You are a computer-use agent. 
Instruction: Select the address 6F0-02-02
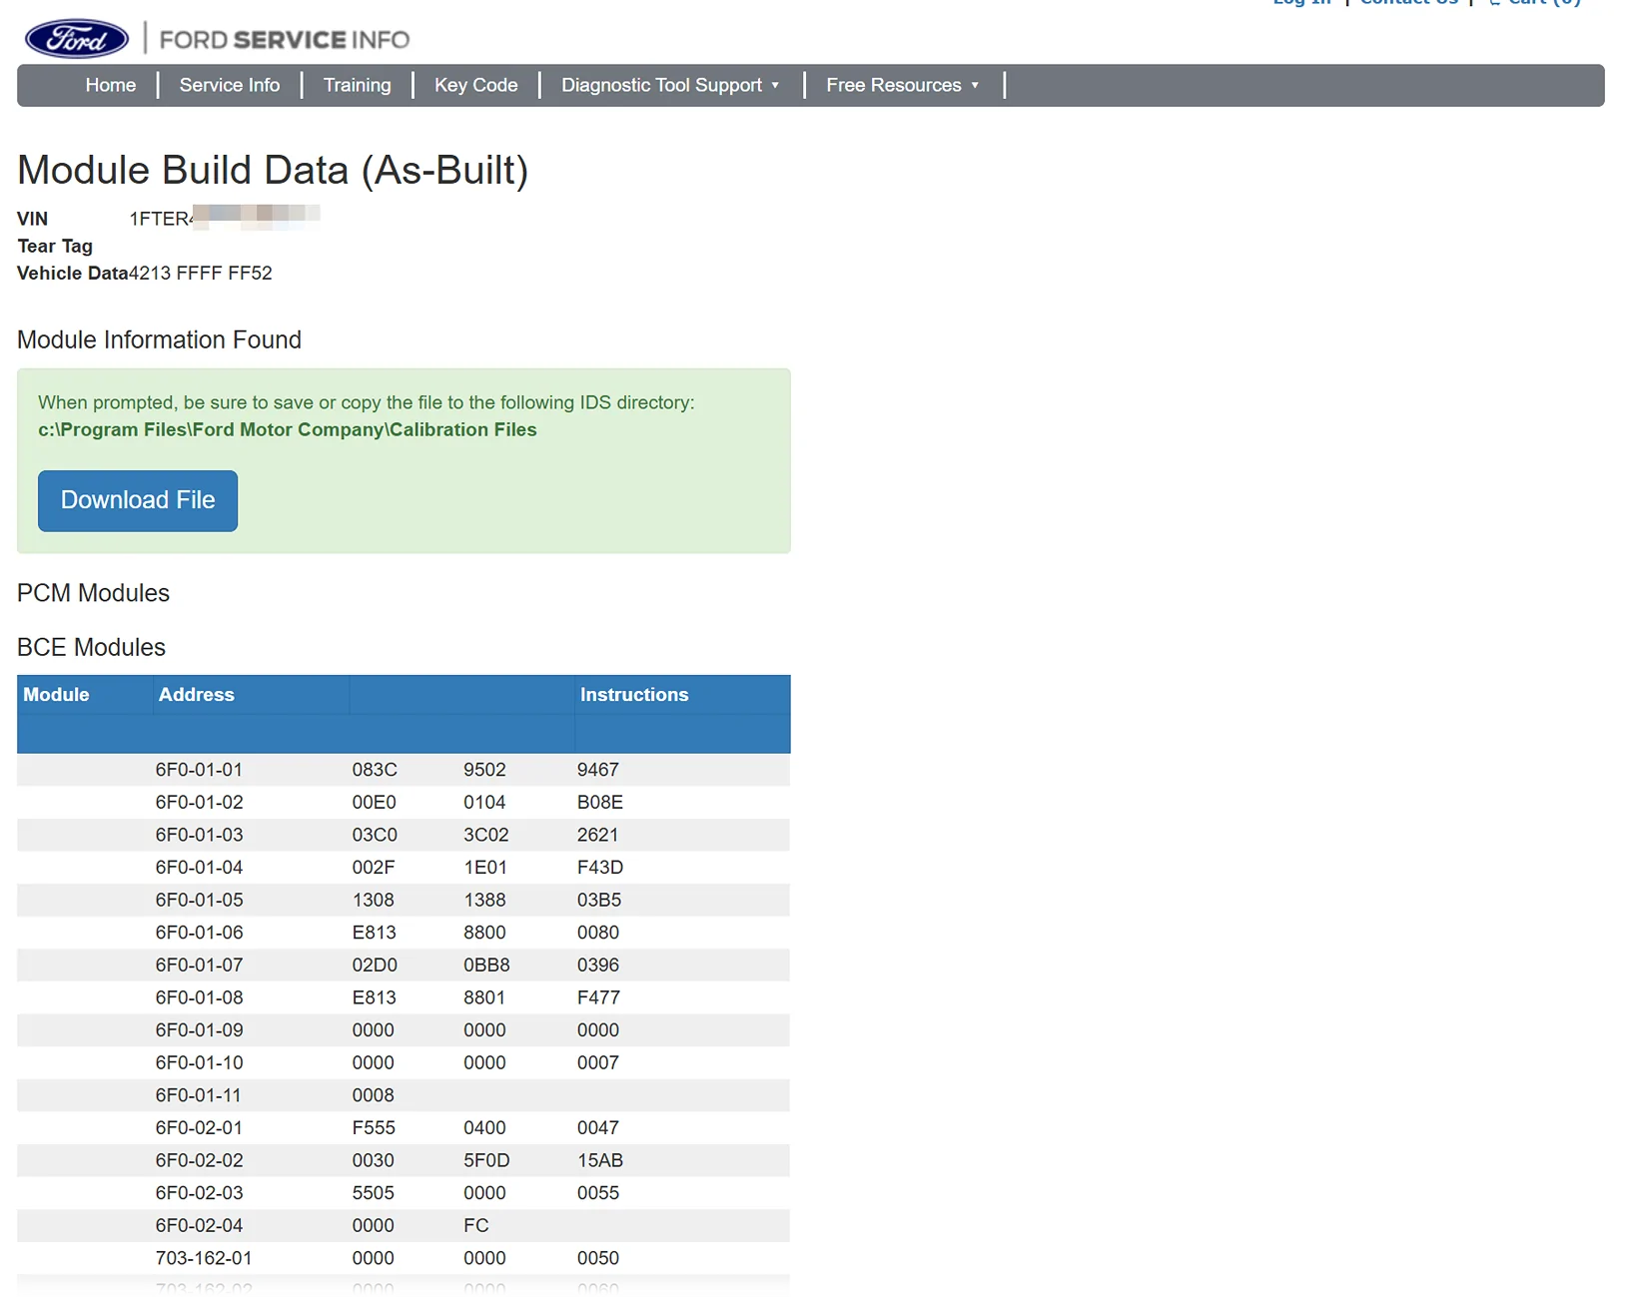pyautogui.click(x=199, y=1160)
